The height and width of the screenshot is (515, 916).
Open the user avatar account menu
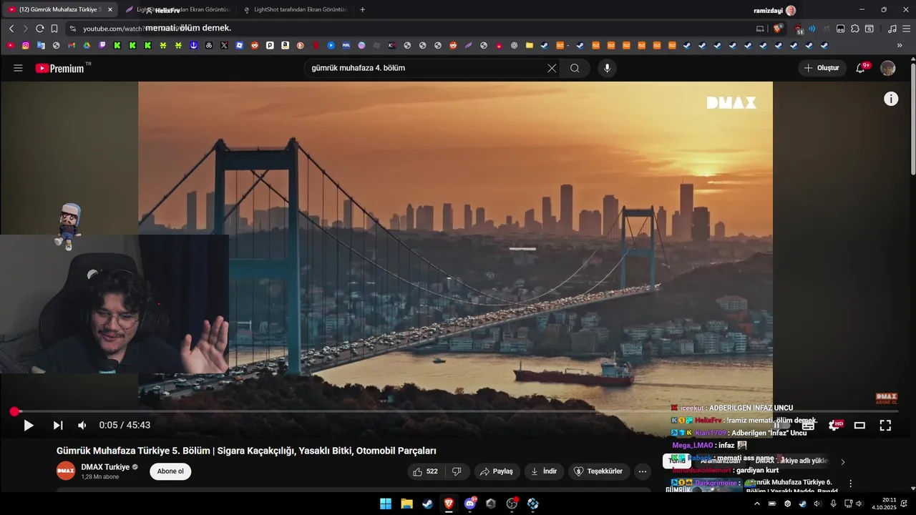click(x=887, y=68)
